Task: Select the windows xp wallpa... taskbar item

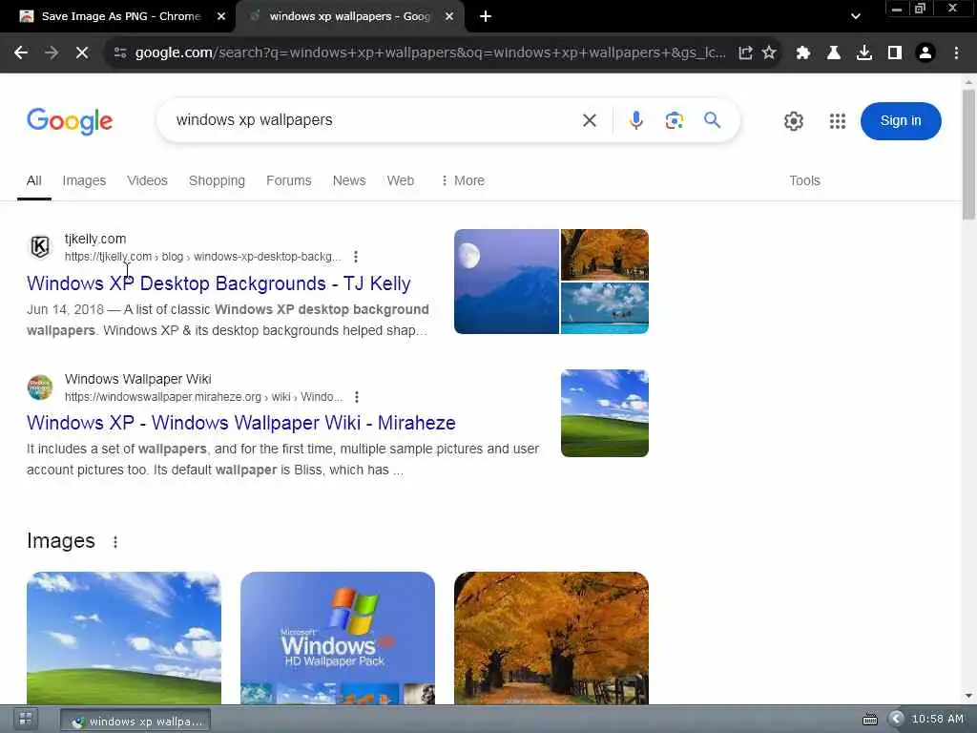Action: (x=135, y=722)
